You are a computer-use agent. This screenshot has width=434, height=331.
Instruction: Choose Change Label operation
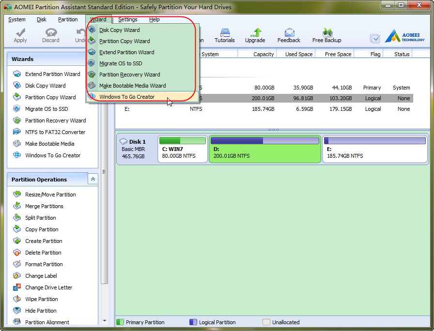pyautogui.click(x=35, y=276)
